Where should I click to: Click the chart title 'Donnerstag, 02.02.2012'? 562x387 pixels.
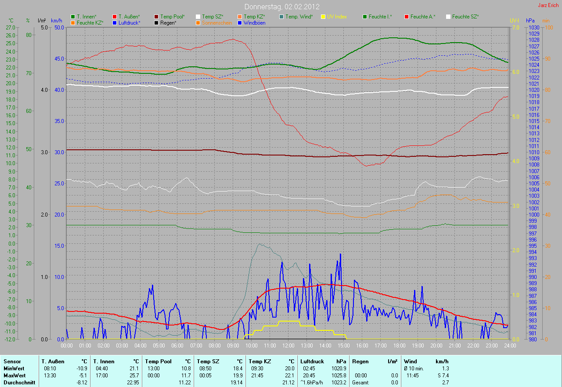click(x=282, y=7)
